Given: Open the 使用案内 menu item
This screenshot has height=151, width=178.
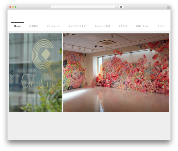Looking at the screenshot, I should tap(34, 26).
